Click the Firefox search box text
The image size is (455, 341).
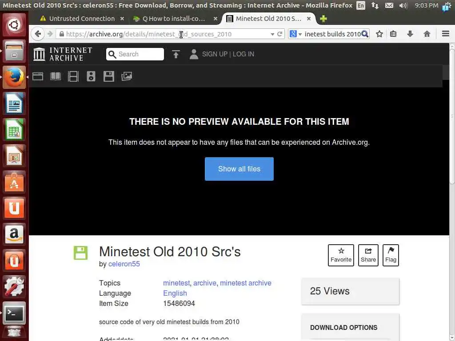pyautogui.click(x=332, y=34)
